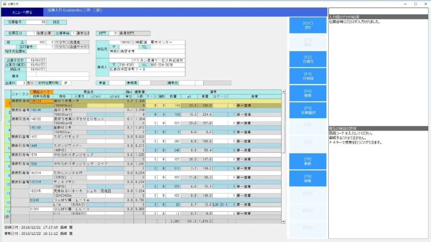Click the メニューへ戻る button

pos(21,13)
